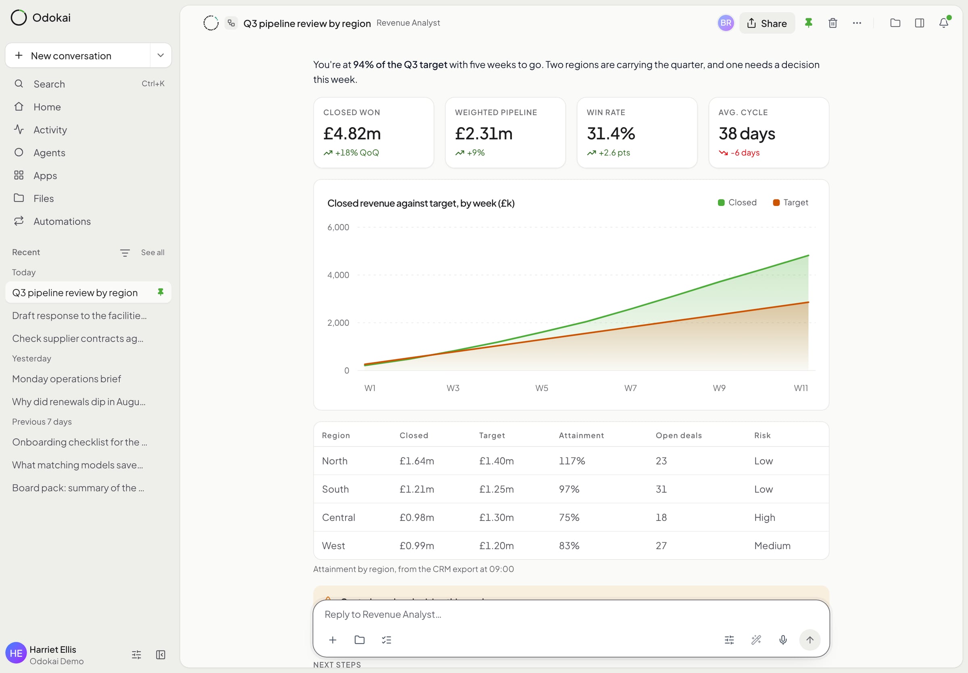The height and width of the screenshot is (673, 968).
Task: Click the checklist icon in composer
Action: point(386,639)
